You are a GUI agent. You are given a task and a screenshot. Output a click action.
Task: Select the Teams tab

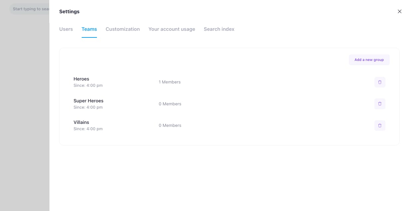pyautogui.click(x=89, y=29)
